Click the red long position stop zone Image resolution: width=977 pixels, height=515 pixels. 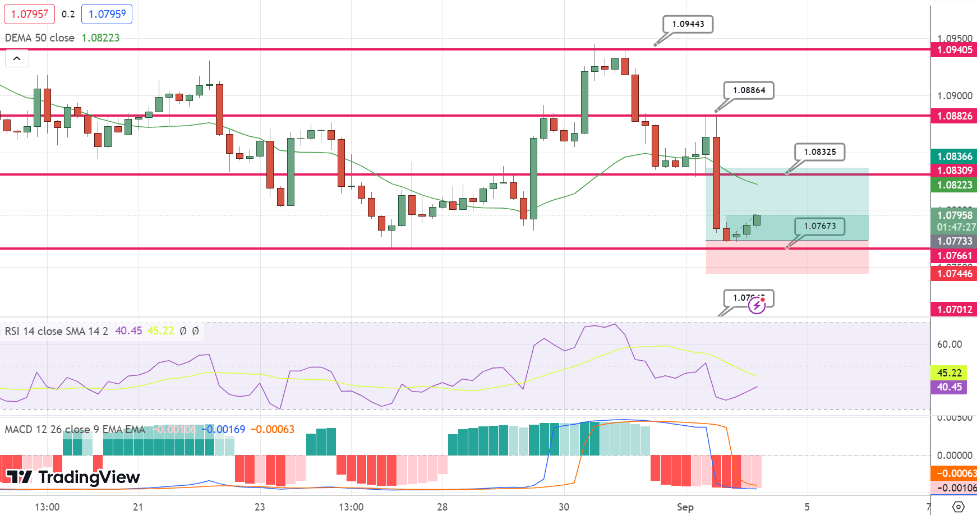coord(787,257)
